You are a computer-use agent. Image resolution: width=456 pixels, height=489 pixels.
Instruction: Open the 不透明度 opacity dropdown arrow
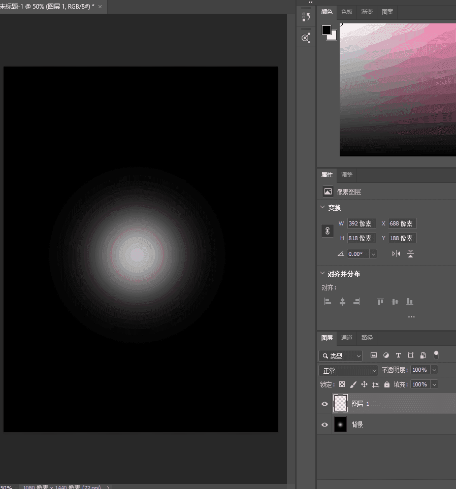(434, 370)
